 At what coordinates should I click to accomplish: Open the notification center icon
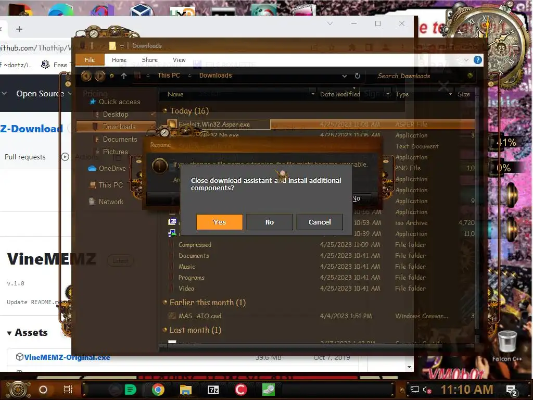tap(512, 390)
